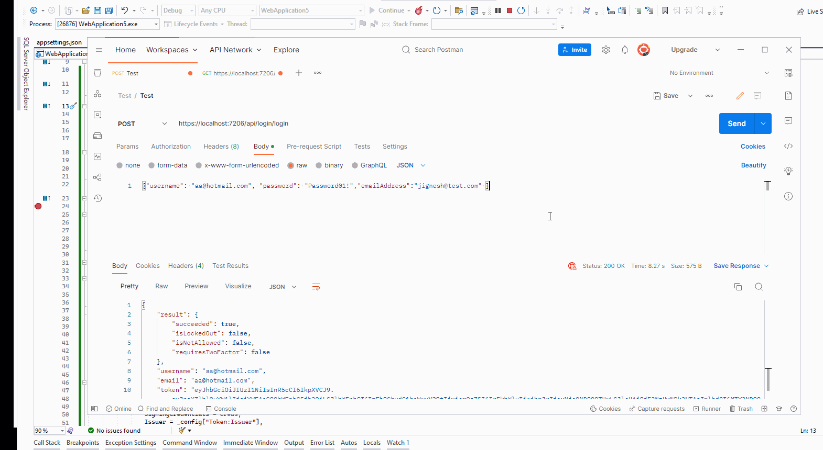Image resolution: width=823 pixels, height=450 pixels.
Task: Open the Postman hamburger menu
Action: pos(99,50)
